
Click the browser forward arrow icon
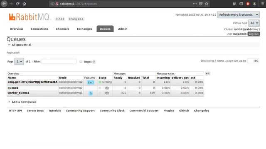point(11,4)
